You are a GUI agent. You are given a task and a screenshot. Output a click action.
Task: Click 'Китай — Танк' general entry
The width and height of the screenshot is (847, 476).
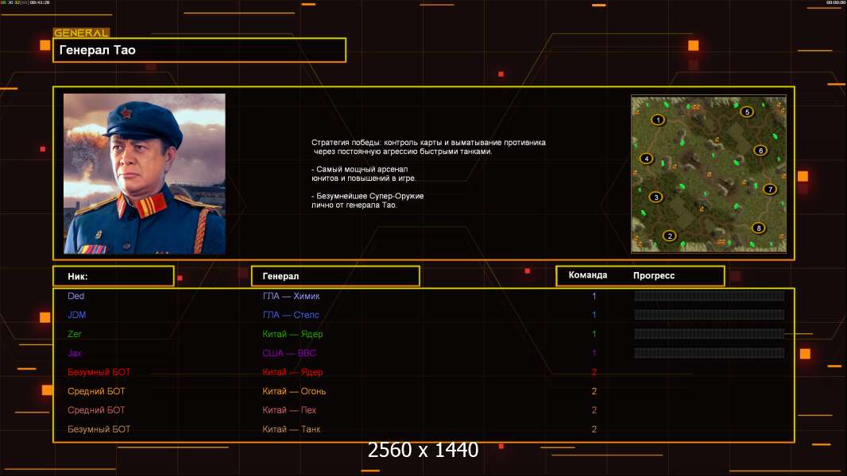point(292,430)
